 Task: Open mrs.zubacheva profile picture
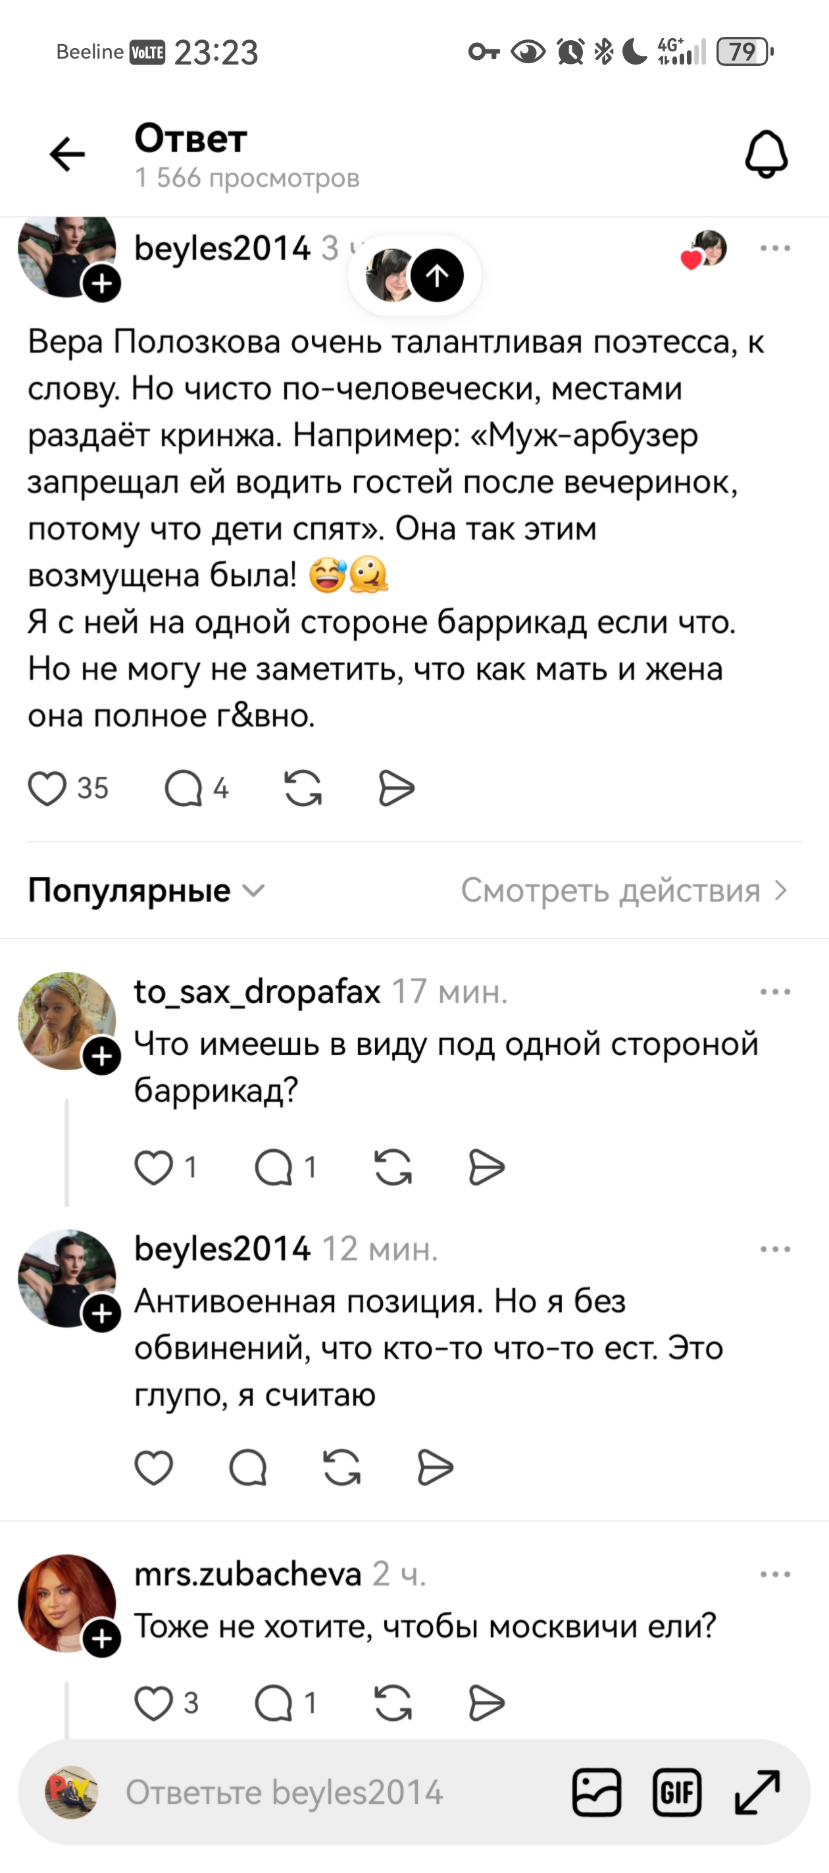pyautogui.click(x=66, y=1602)
